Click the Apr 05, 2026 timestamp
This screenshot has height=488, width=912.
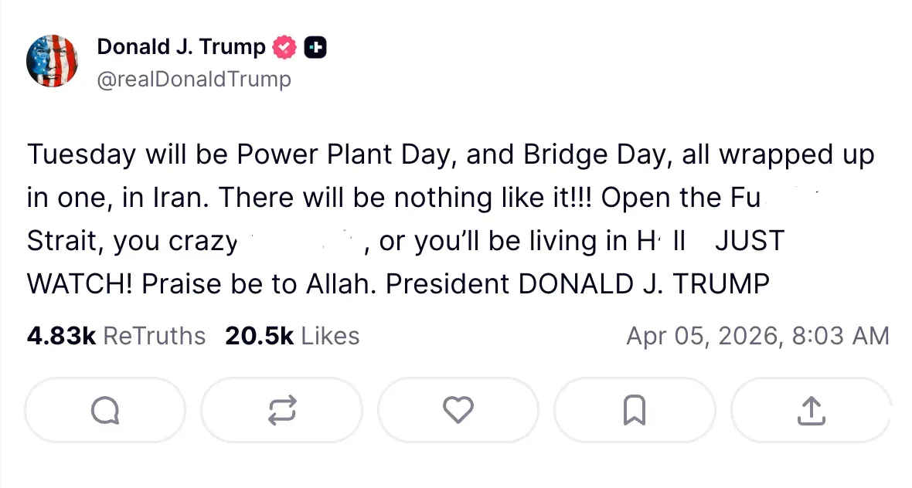pos(703,336)
